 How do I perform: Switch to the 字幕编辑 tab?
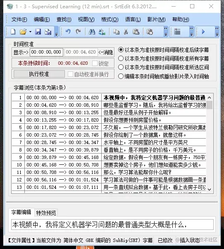[21, 212]
